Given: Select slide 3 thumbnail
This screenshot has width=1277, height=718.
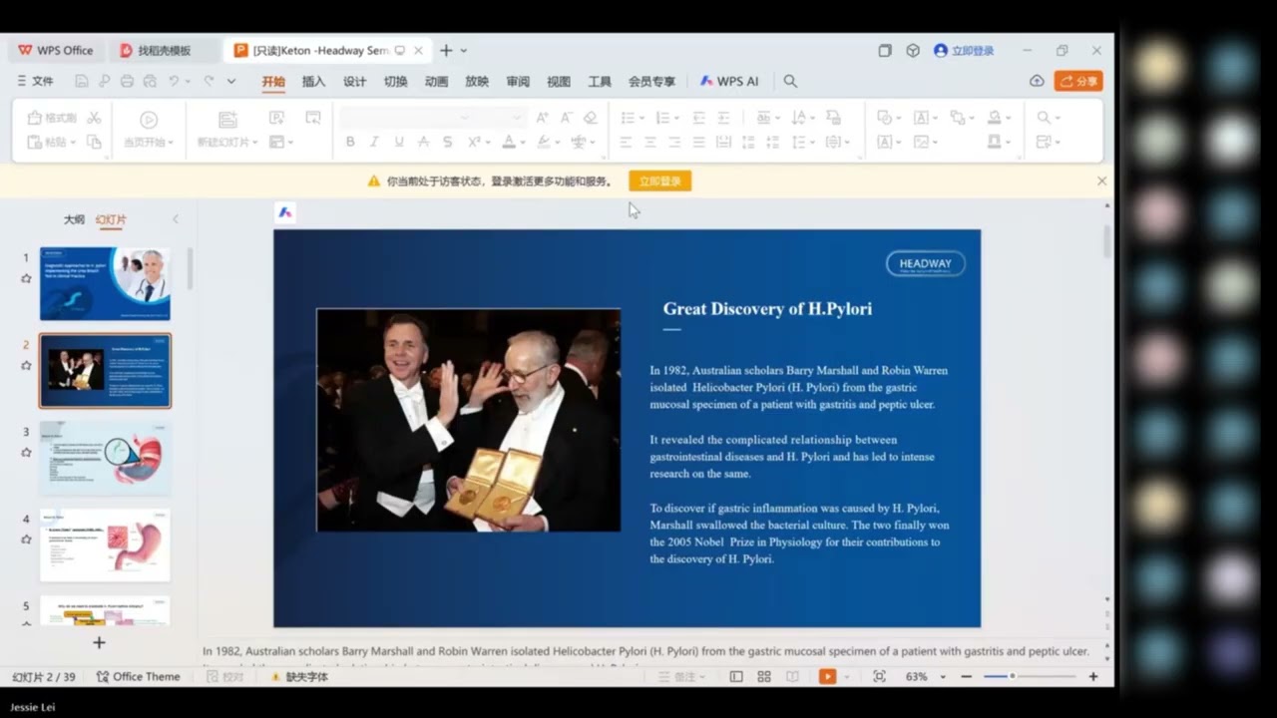Looking at the screenshot, I should [105, 458].
